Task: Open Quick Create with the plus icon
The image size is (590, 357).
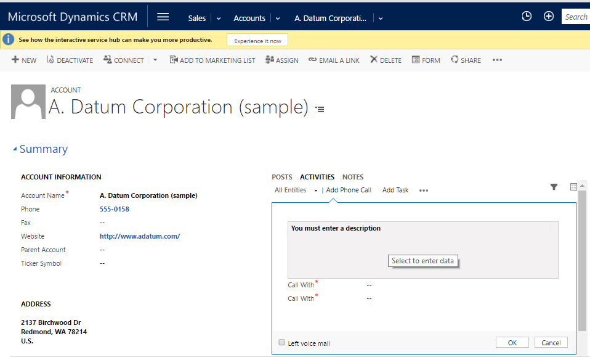Action: (549, 16)
